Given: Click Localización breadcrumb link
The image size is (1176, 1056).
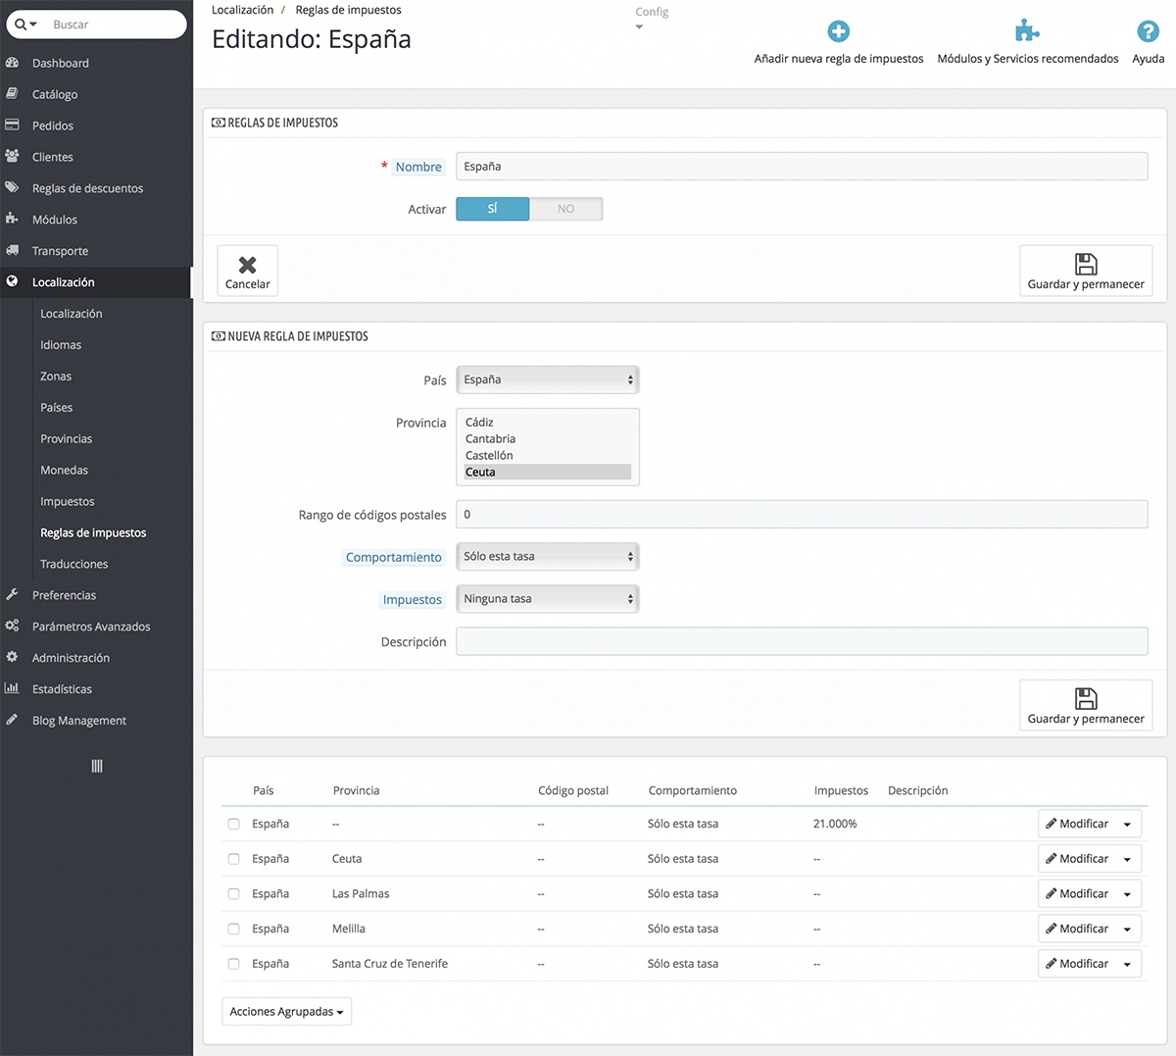Looking at the screenshot, I should tap(243, 10).
